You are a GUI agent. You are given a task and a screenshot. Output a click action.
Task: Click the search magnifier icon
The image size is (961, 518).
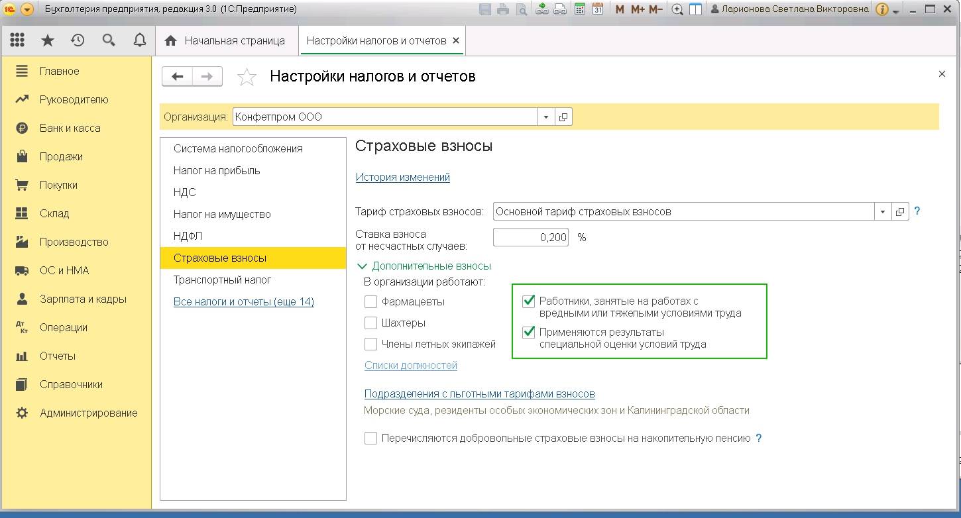tap(109, 40)
